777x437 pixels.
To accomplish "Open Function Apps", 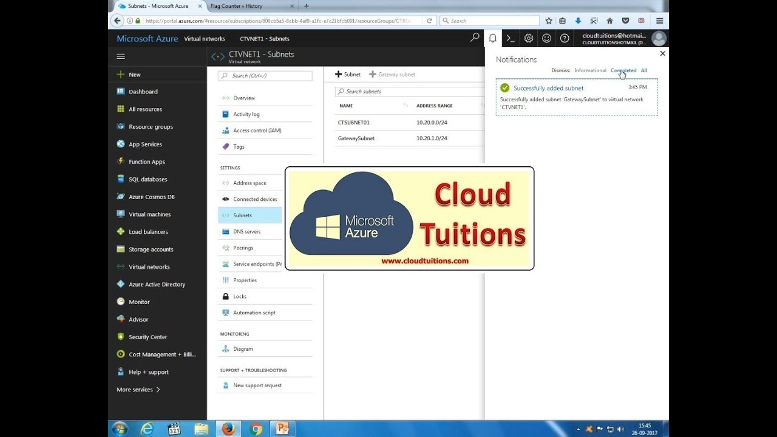I will pyautogui.click(x=146, y=162).
